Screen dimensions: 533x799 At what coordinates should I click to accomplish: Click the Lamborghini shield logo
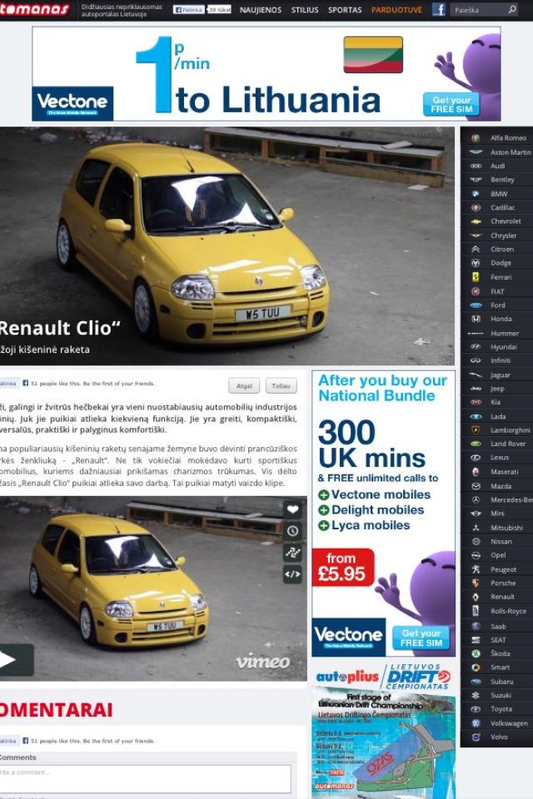(x=476, y=430)
